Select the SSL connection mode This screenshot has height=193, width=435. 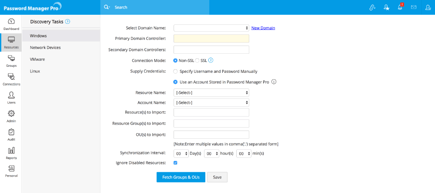coord(197,61)
